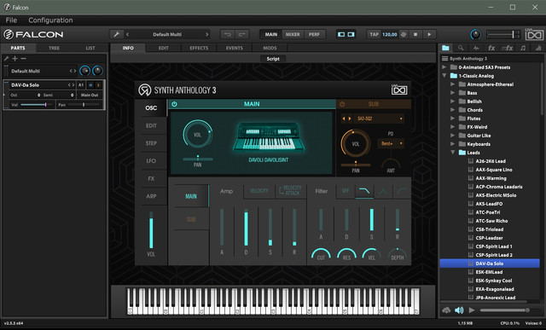The image size is (546, 330).
Task: Switch to the LIST tab
Action: click(x=90, y=48)
